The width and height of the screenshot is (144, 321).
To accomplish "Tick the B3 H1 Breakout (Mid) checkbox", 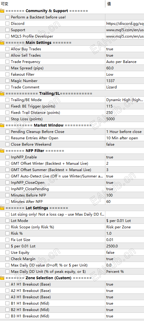I will point(7,316).
